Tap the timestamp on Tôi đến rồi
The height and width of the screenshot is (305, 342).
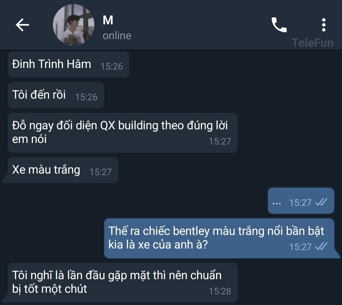tap(86, 97)
